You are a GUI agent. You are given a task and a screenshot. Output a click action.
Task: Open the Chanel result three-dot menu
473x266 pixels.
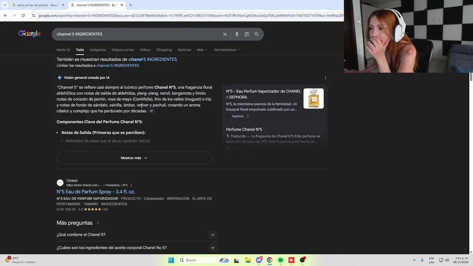point(131,185)
